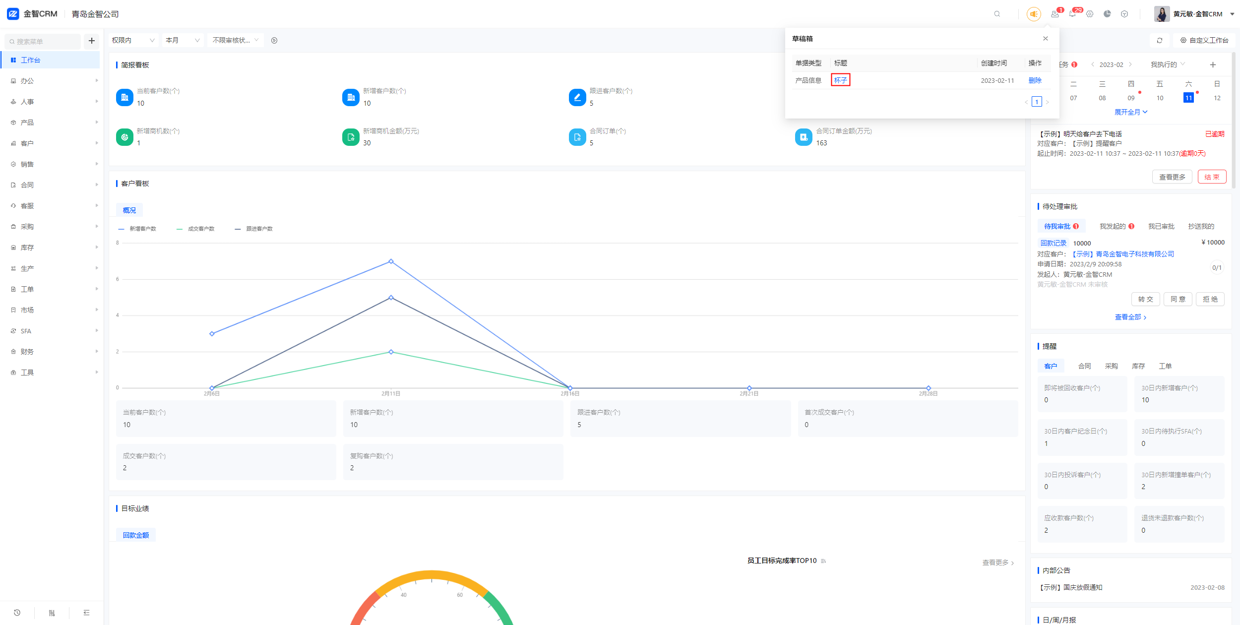
Task: Open the drafts inbox icon with badge 1
Action: coord(1055,14)
